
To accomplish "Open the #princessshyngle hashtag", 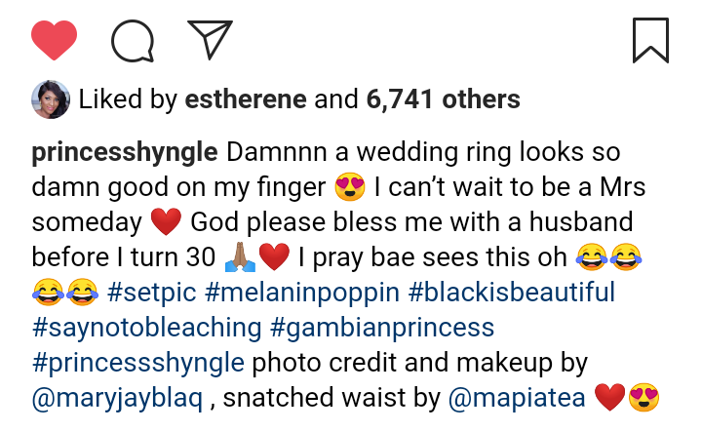I will (137, 363).
